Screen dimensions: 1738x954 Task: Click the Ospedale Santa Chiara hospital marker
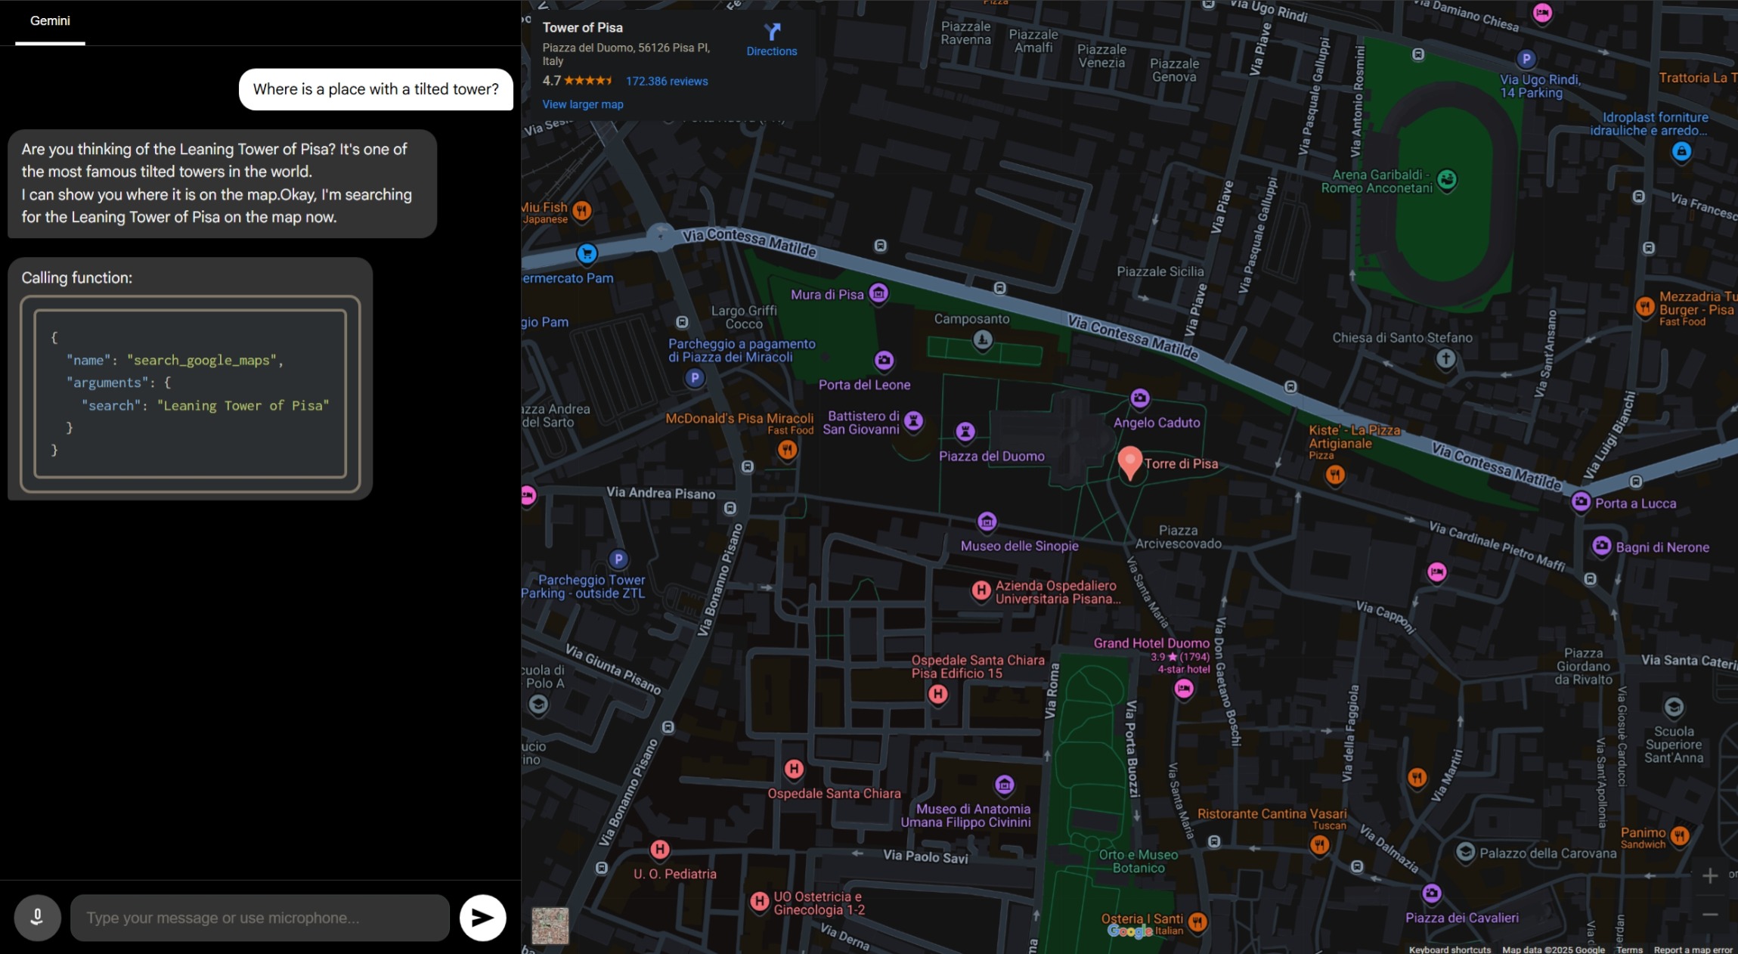coord(793,770)
